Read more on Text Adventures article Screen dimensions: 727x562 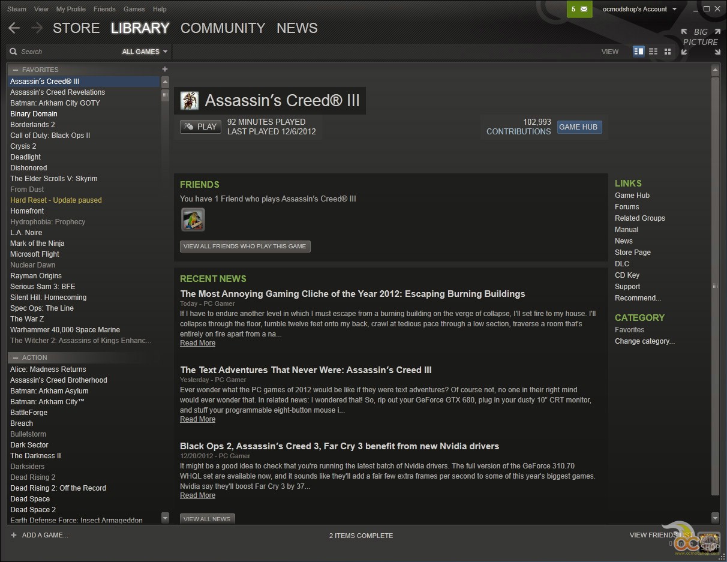[x=197, y=419]
